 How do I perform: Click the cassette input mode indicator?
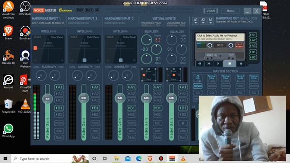click(239, 45)
